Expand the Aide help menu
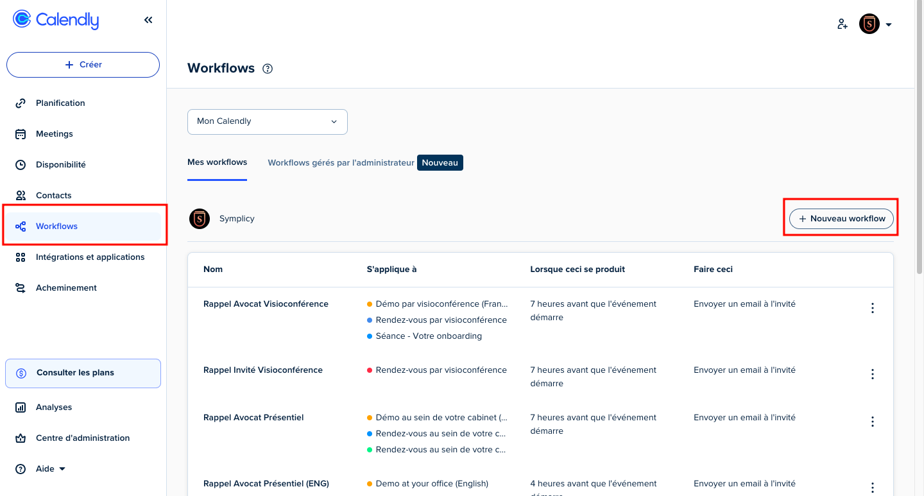This screenshot has width=924, height=496. 51,469
